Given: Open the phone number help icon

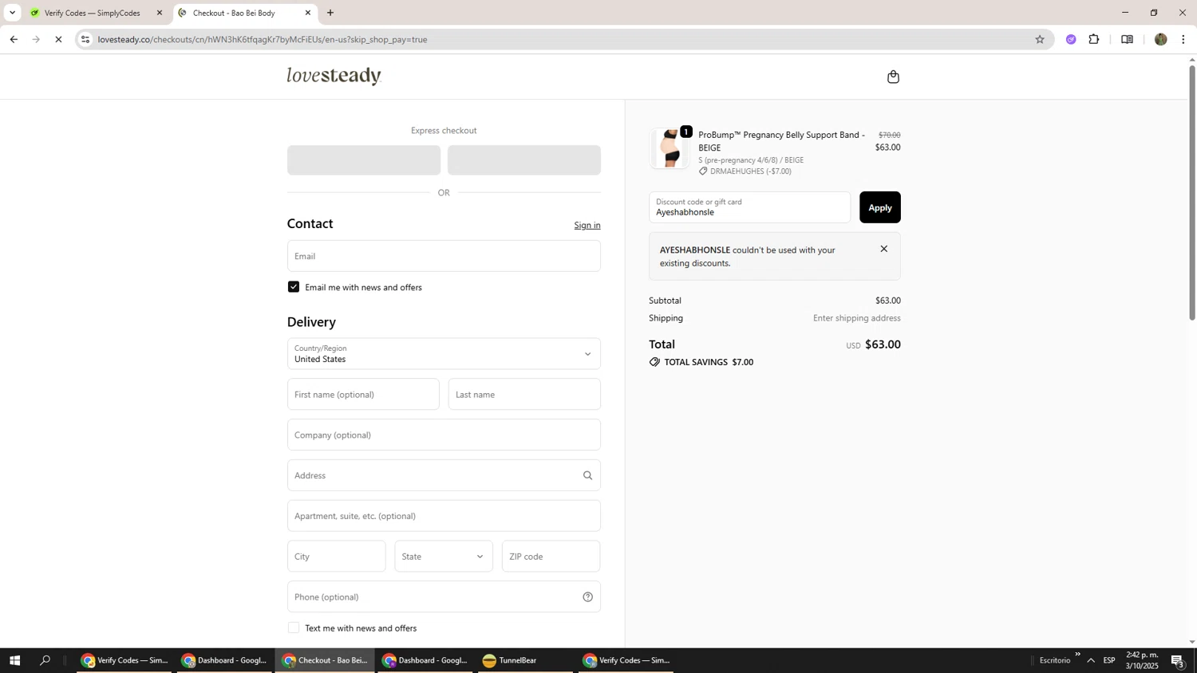Looking at the screenshot, I should click(587, 596).
